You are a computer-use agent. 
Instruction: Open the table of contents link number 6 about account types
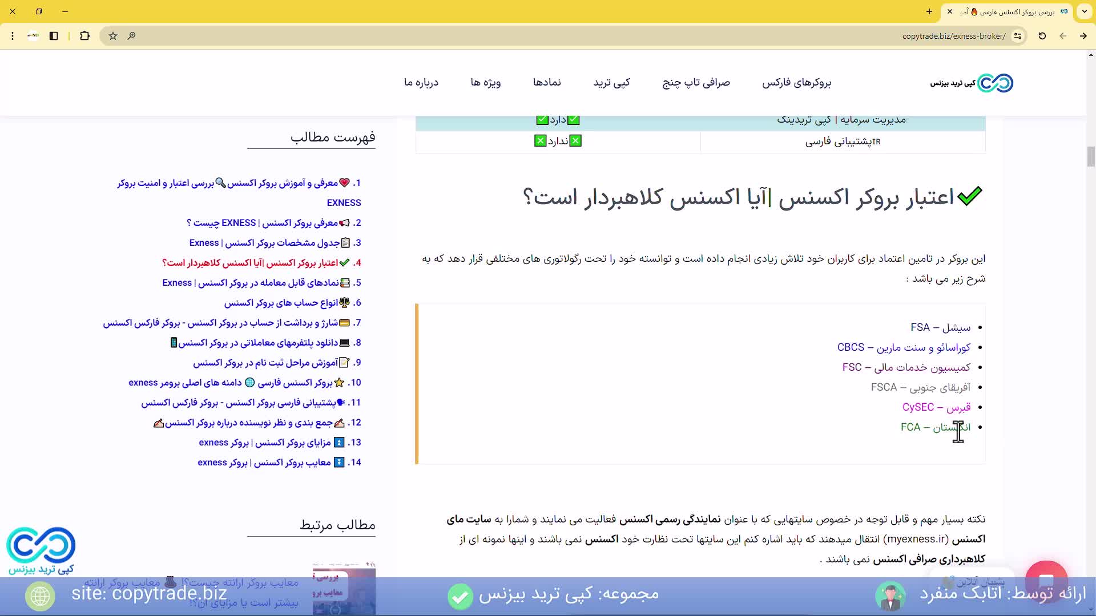click(x=280, y=303)
